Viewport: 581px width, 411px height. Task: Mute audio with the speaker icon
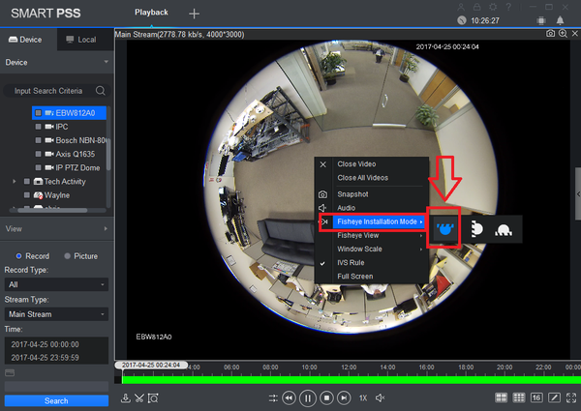380,397
